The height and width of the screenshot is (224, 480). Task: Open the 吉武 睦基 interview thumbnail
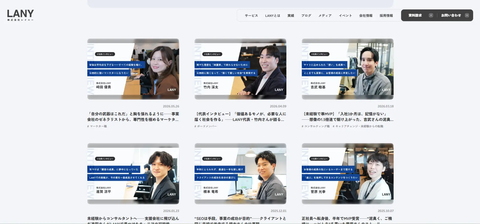tap(347, 69)
